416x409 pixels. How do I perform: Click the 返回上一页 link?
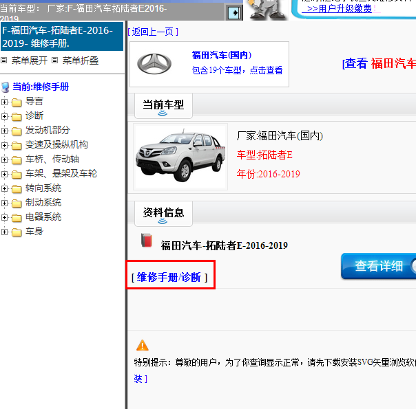(x=153, y=32)
